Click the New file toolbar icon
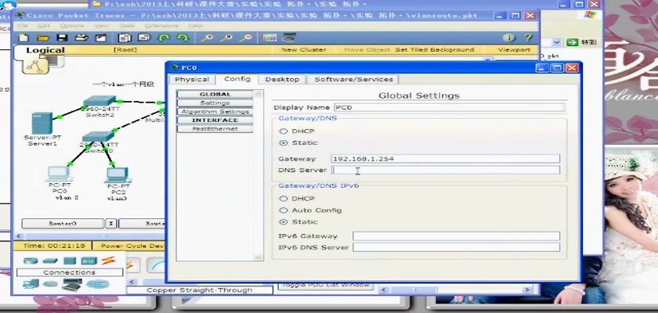Viewport: 658px width, 313px height. [x=24, y=38]
